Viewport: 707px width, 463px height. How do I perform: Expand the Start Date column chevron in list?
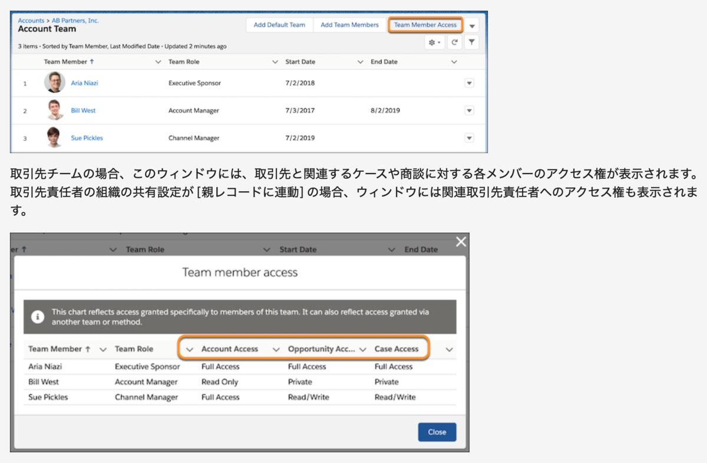(361, 62)
